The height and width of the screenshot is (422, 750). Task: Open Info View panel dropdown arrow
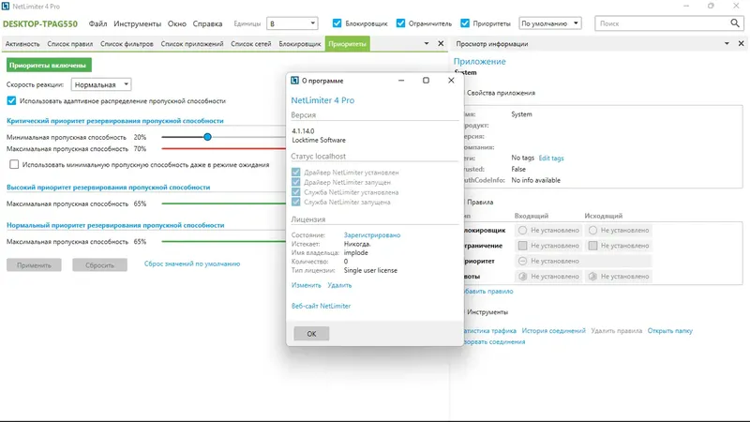point(727,43)
